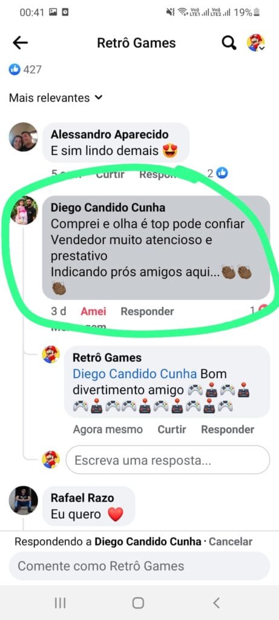Tap the back arrow icon
279x620 pixels.
[20, 43]
